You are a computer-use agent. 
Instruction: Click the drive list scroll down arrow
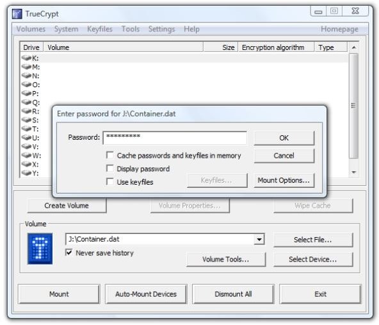(353, 172)
